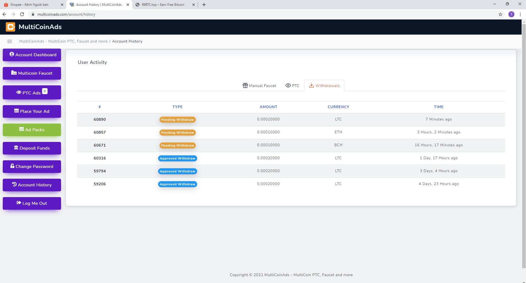Viewport: 526px width, 283px height.
Task: Go to Account Dashboard
Action: 32,55
